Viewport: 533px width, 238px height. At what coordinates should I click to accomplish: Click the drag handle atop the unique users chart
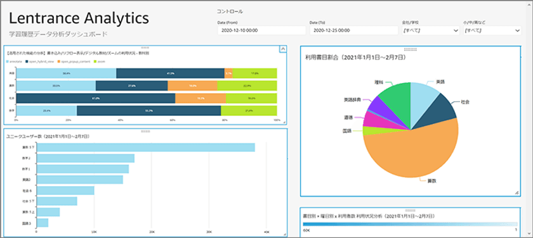[145, 131]
